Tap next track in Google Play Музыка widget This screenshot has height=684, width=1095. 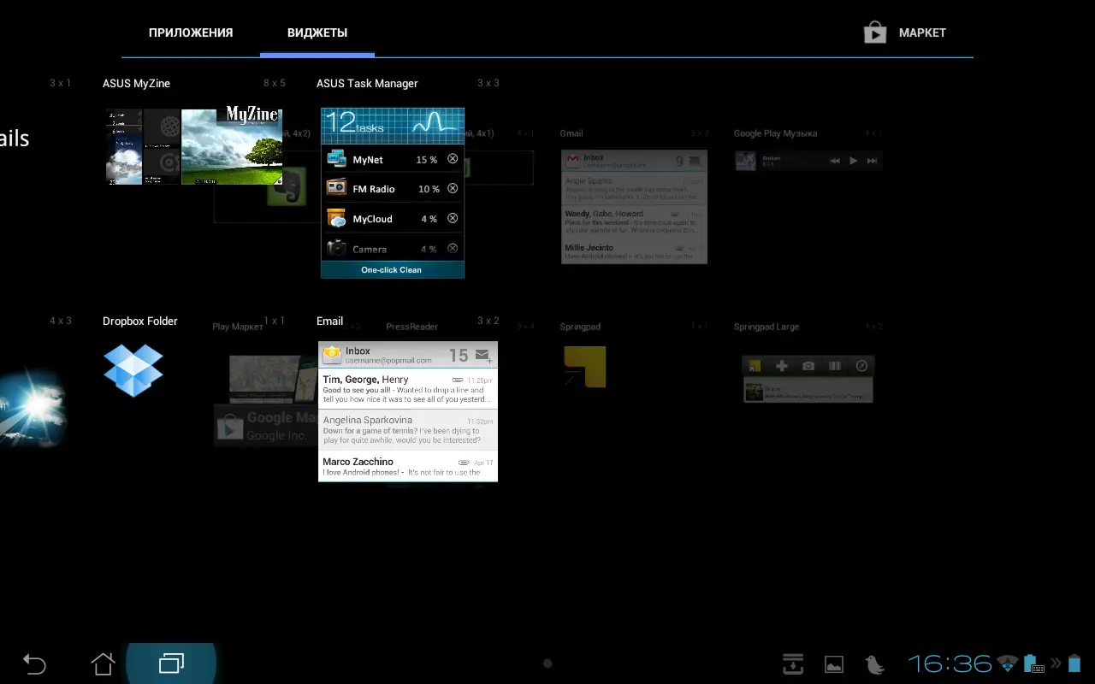pos(872,160)
